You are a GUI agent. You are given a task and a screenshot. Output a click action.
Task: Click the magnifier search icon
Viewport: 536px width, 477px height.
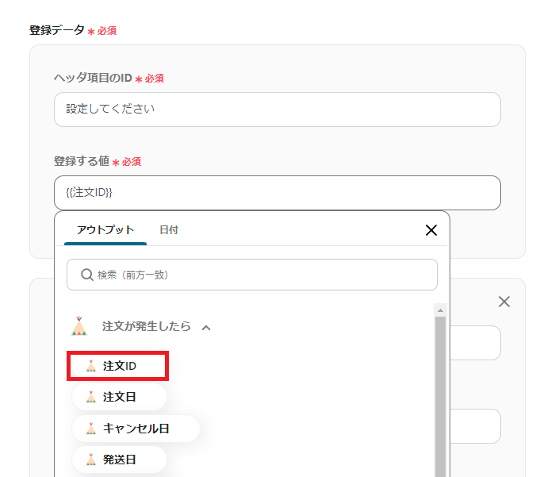[87, 275]
